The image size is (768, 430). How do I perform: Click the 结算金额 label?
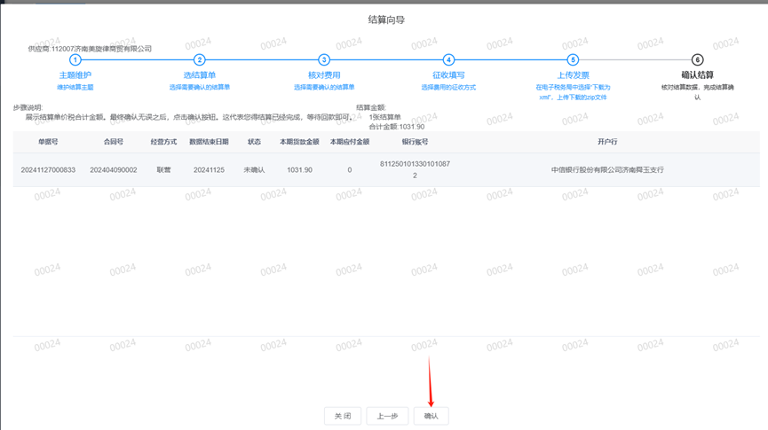(x=371, y=107)
